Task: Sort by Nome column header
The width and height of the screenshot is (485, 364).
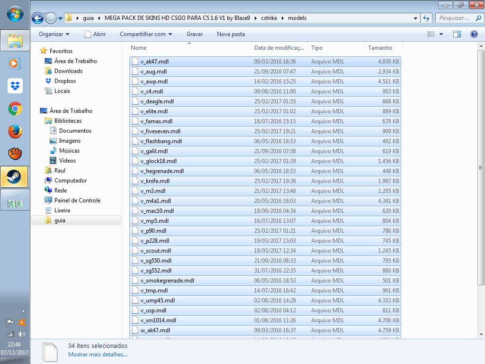Action: [x=189, y=48]
